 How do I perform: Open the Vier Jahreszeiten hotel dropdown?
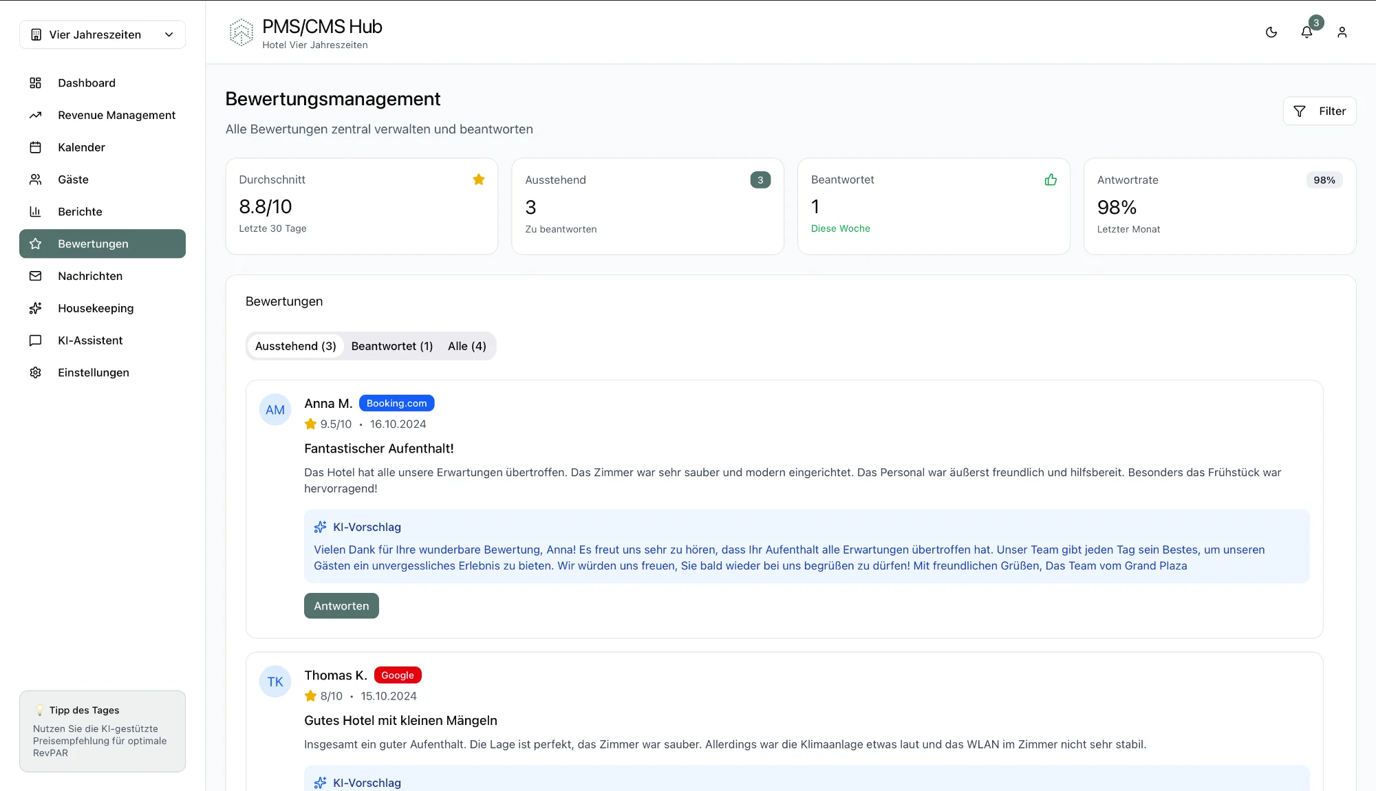(103, 34)
